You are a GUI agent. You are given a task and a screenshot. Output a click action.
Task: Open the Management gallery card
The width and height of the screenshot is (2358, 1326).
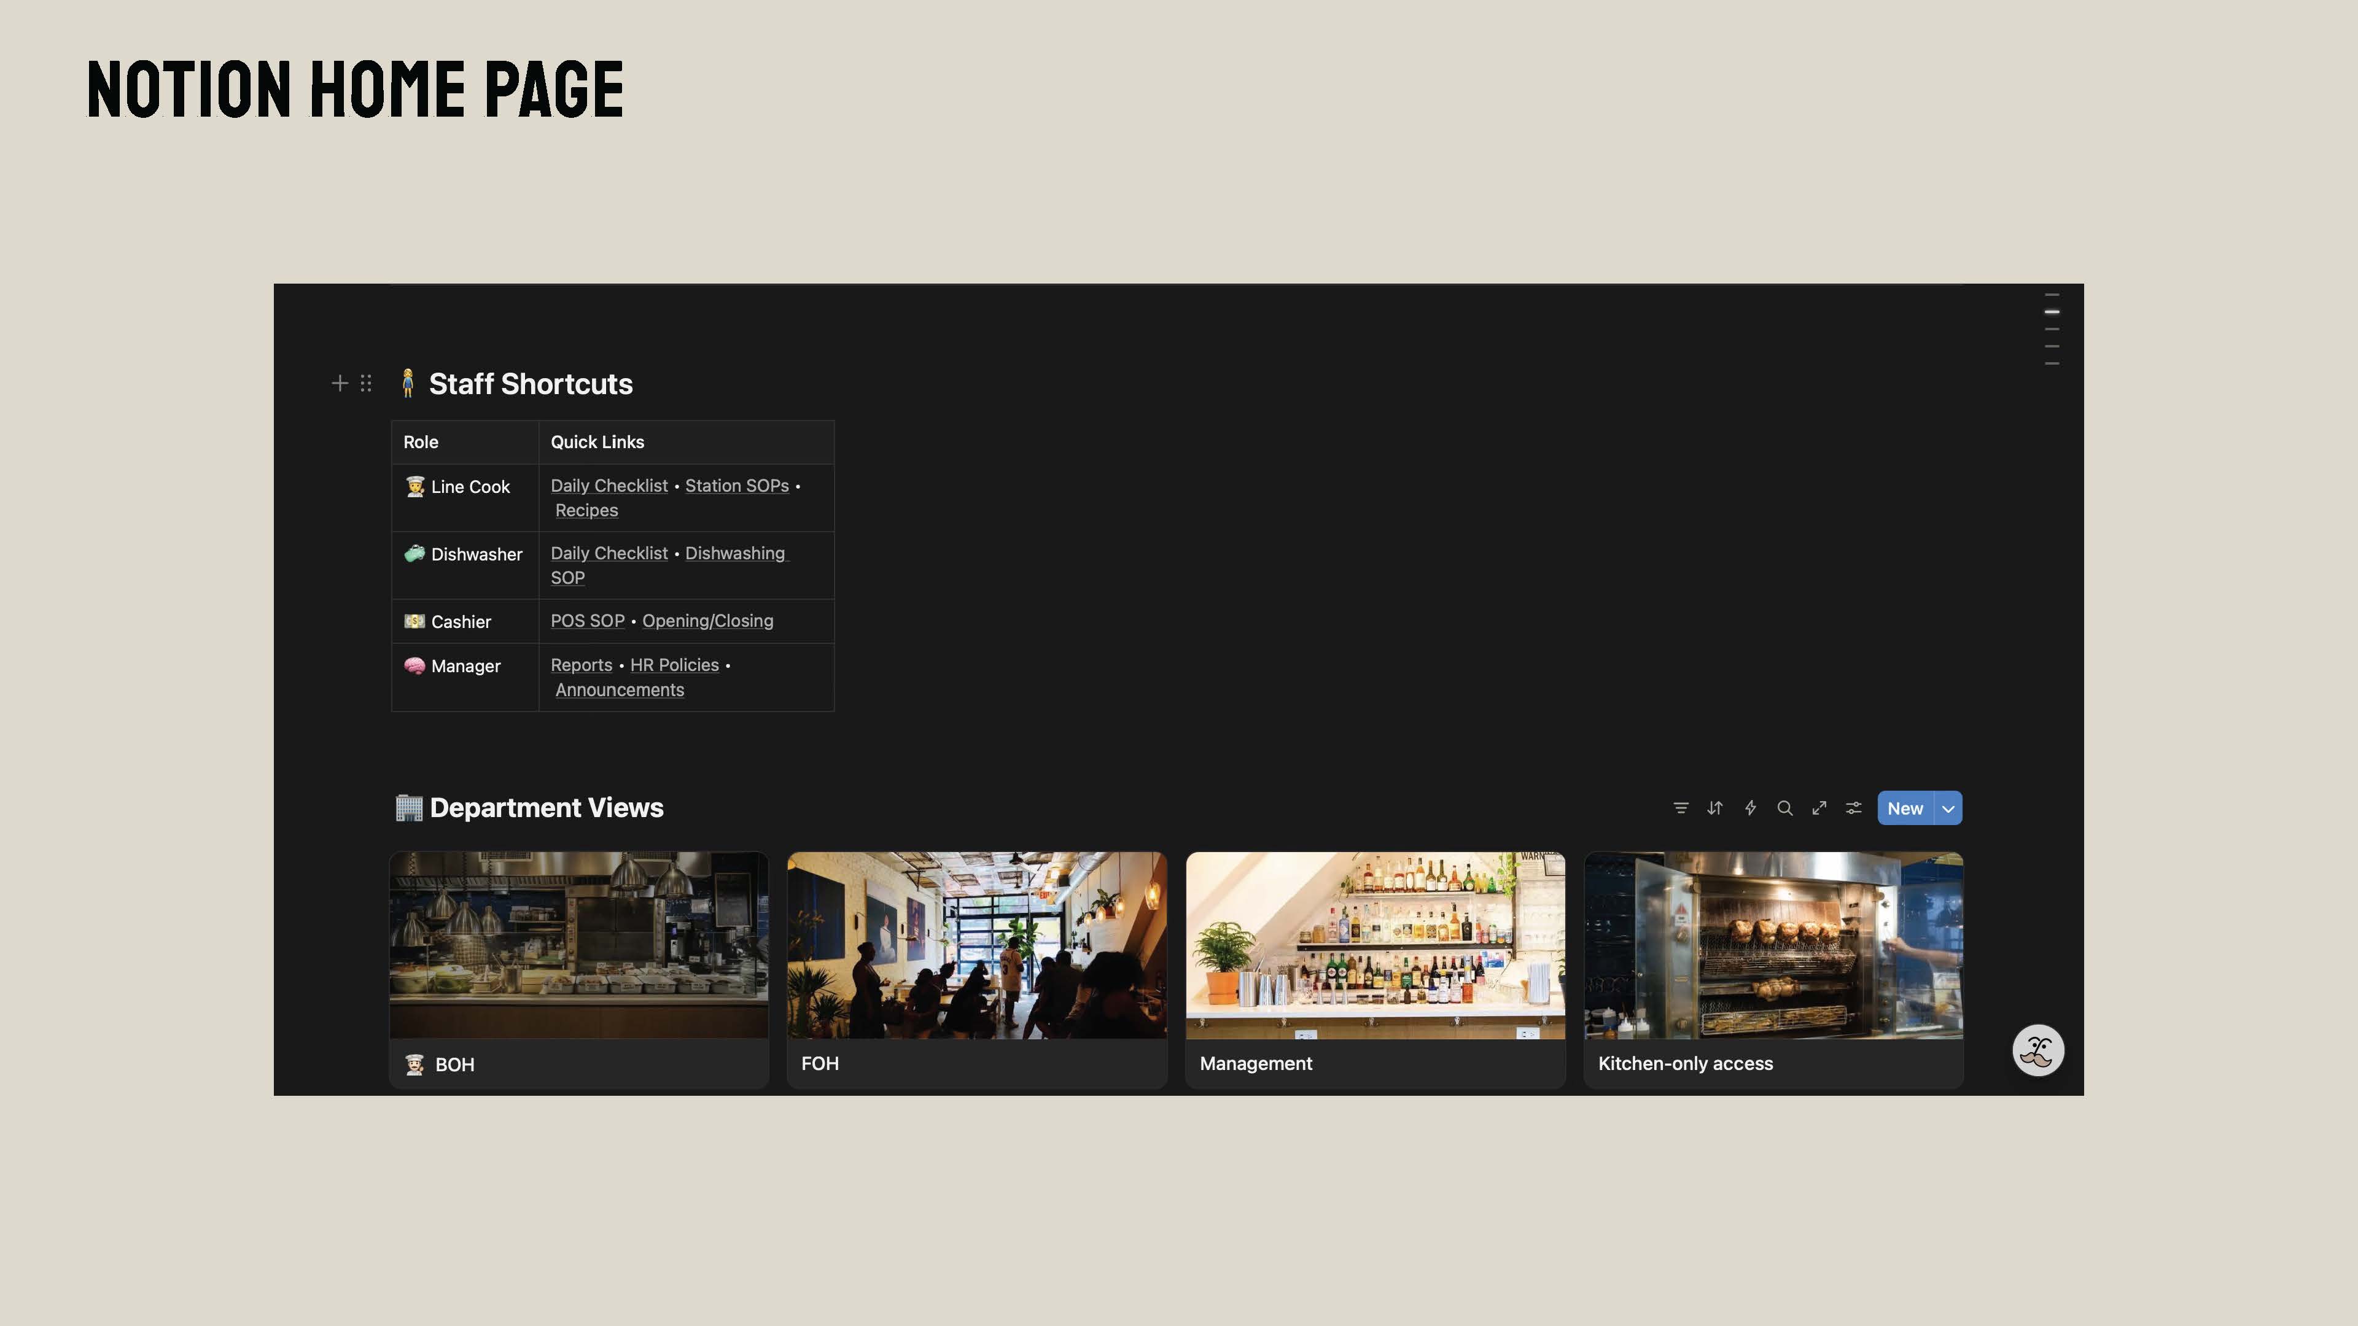tap(1375, 970)
